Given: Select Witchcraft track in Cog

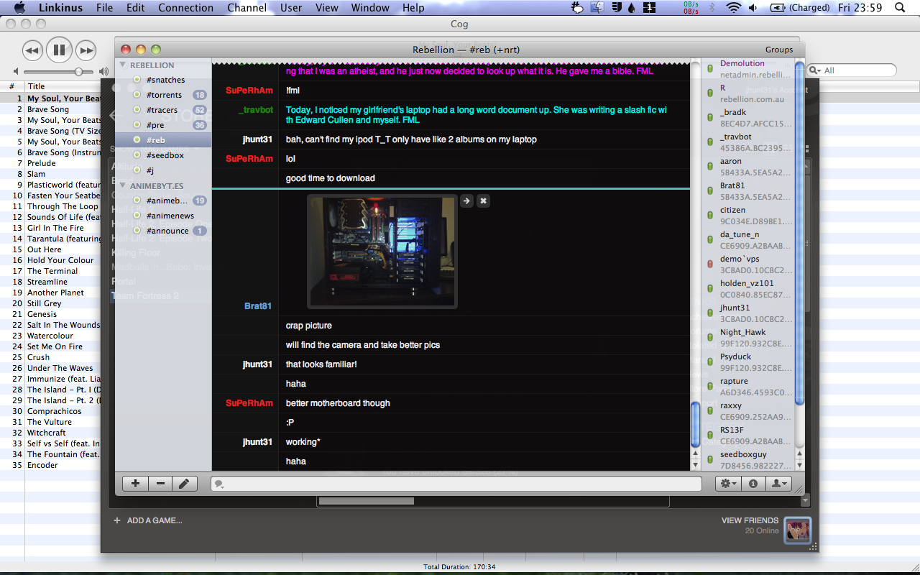Looking at the screenshot, I should point(47,433).
